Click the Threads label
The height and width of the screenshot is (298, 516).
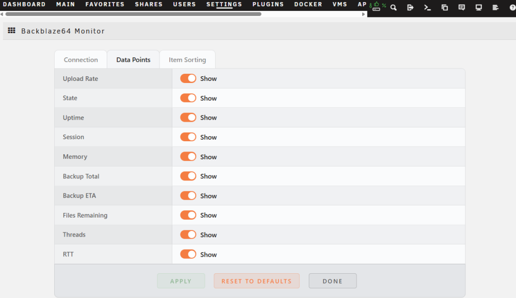click(74, 235)
